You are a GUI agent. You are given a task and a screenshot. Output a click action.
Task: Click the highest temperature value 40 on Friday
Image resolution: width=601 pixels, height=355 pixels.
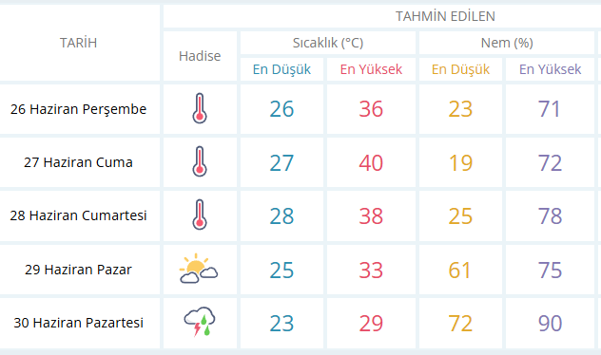[371, 162]
